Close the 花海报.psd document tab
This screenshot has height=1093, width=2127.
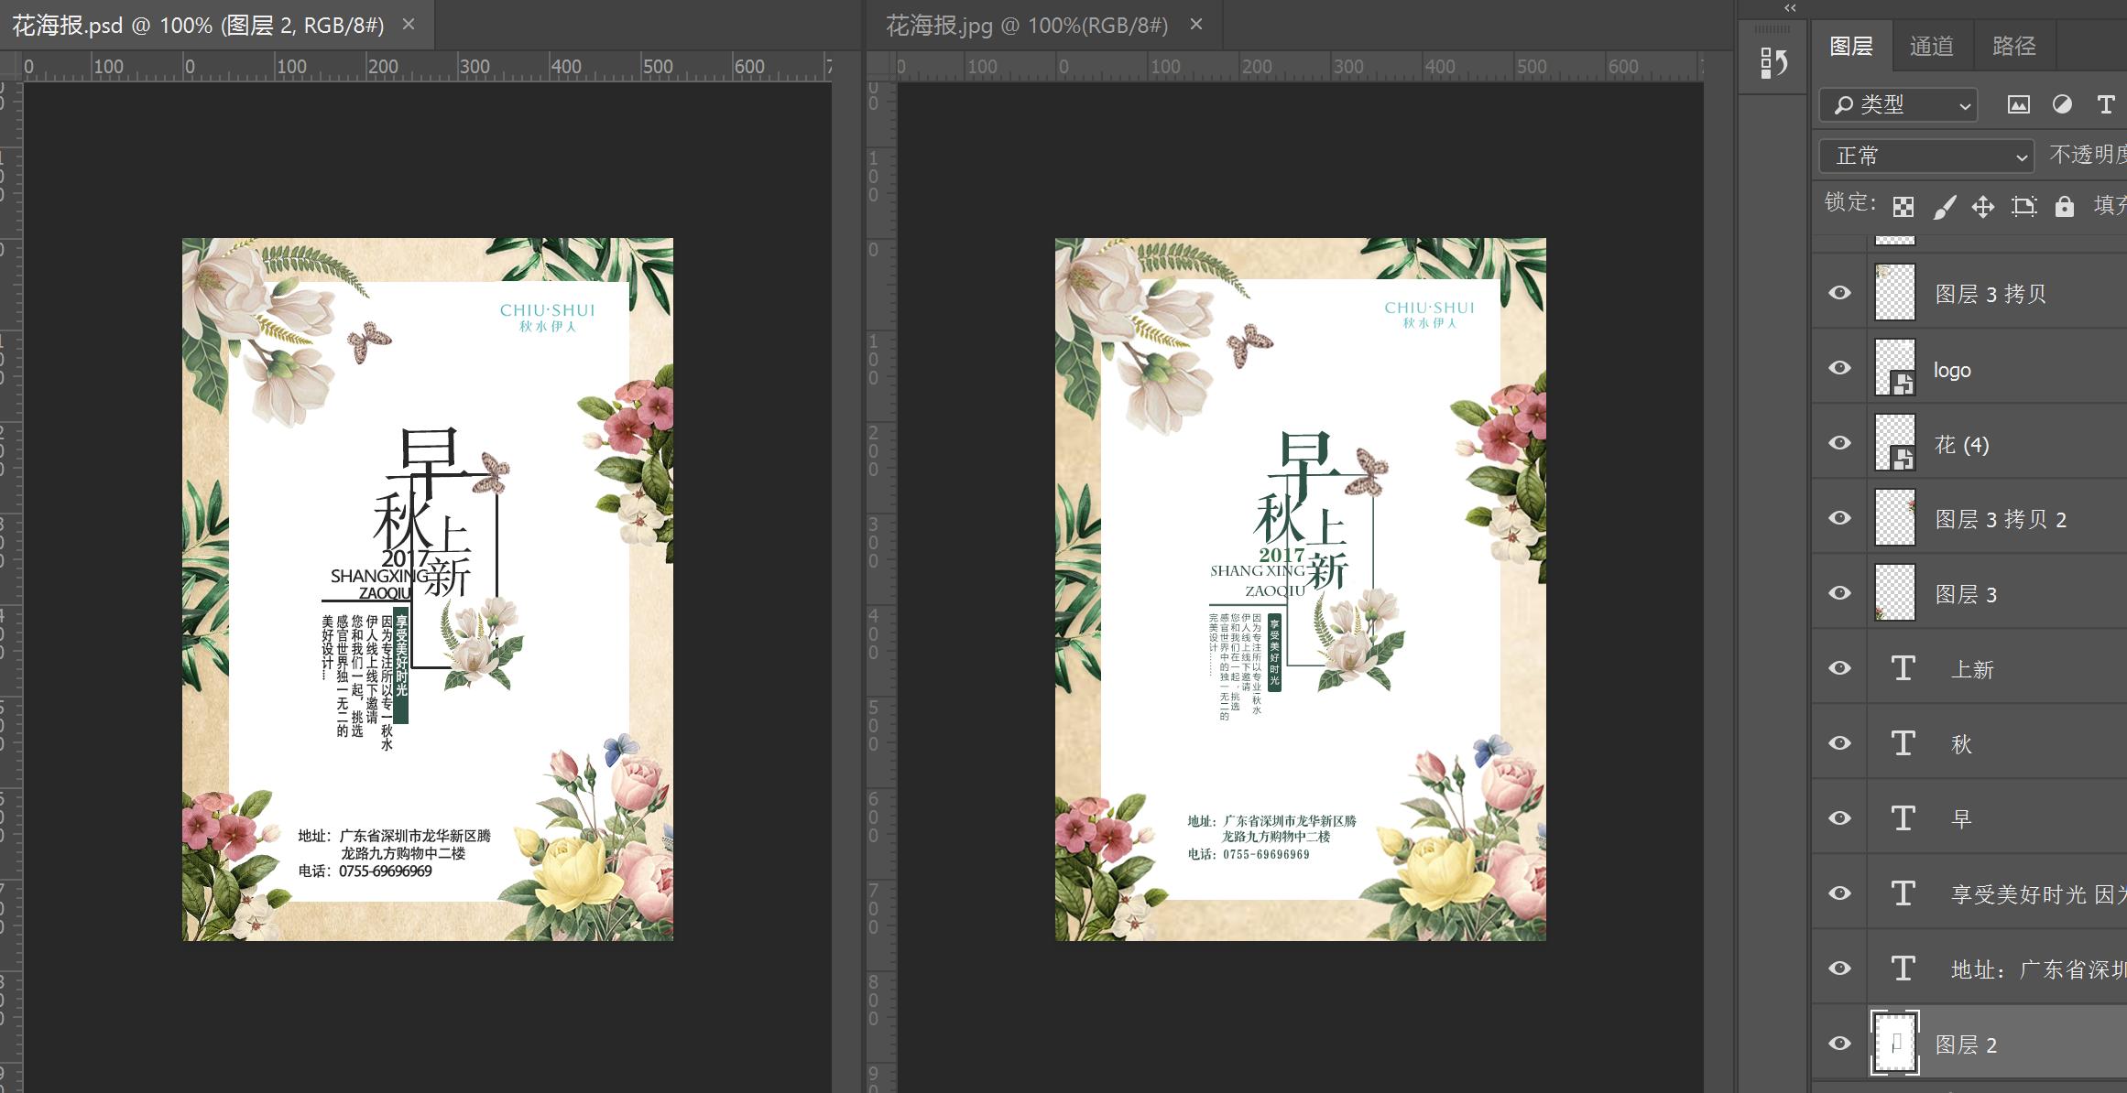tap(409, 25)
